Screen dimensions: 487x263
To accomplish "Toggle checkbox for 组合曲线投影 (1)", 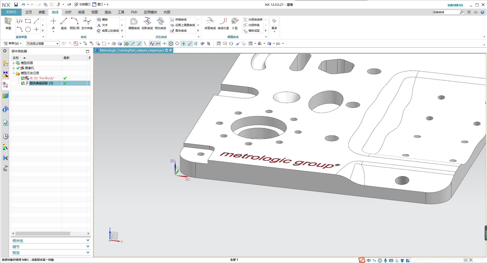I will [23, 83].
